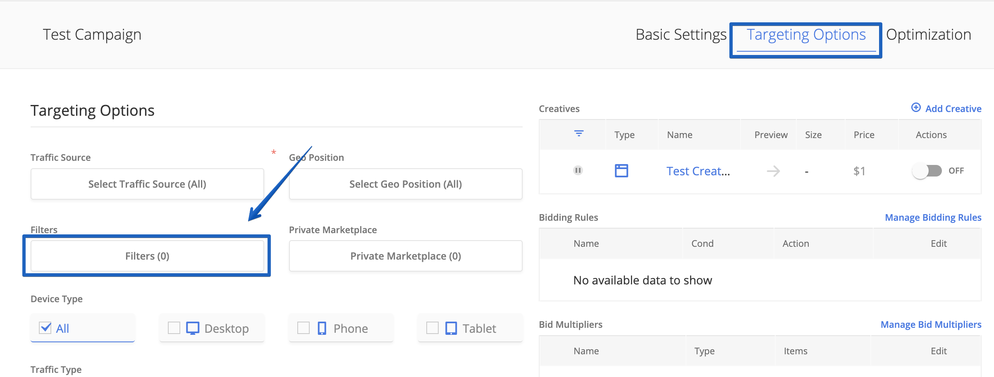Click the Phone device icon
This screenshot has height=377, width=994.
click(322, 328)
